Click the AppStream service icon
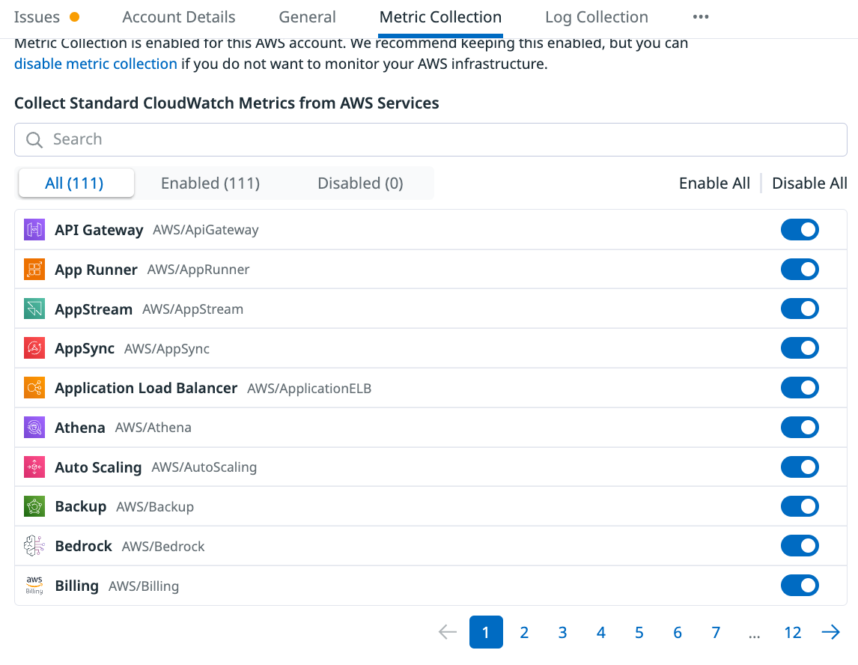The height and width of the screenshot is (665, 858). [x=34, y=309]
